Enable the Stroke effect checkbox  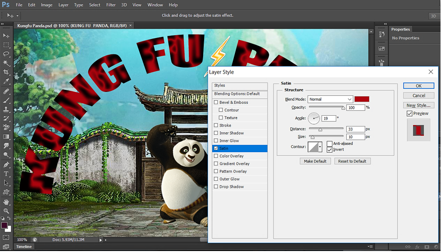(216, 126)
